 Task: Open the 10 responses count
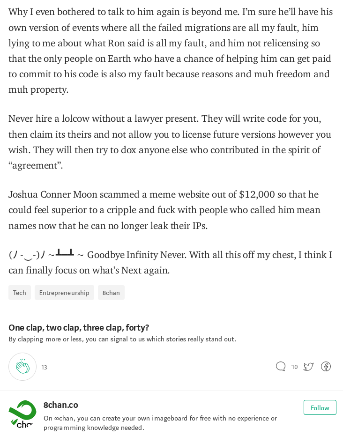[294, 367]
